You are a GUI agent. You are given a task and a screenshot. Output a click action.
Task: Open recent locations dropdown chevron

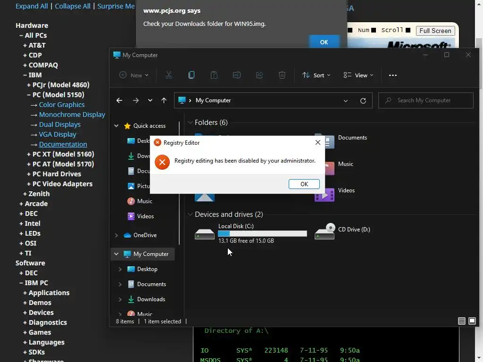[x=150, y=100]
